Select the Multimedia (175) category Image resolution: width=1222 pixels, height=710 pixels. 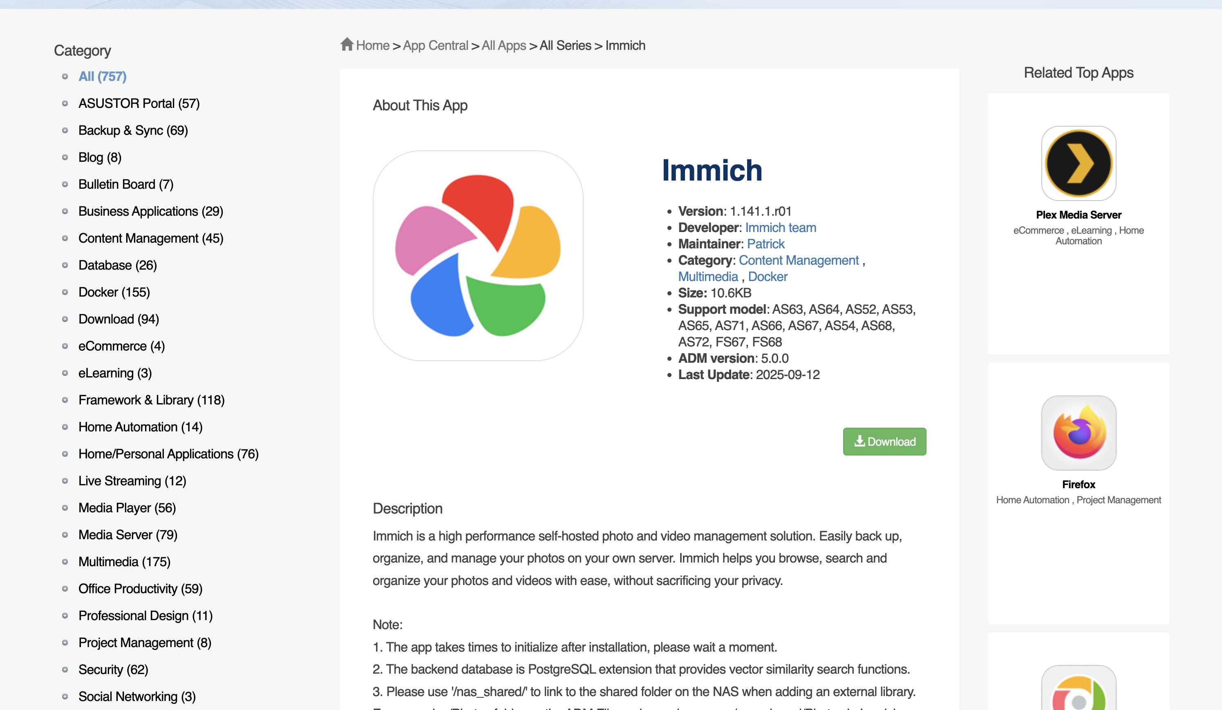point(124,562)
